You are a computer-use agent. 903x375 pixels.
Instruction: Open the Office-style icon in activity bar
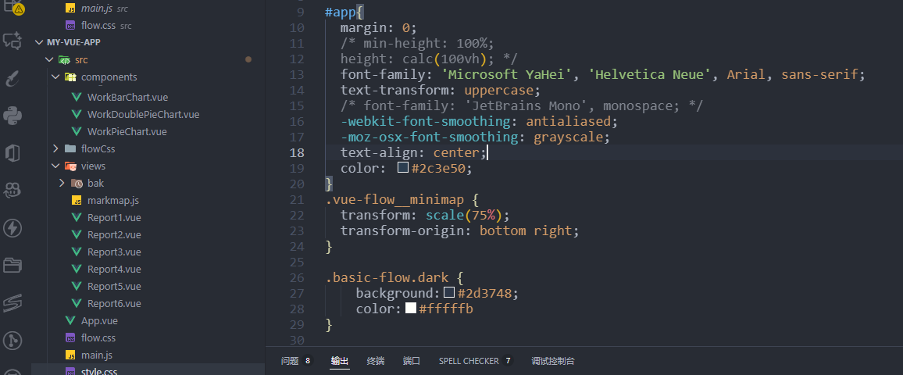(x=12, y=153)
